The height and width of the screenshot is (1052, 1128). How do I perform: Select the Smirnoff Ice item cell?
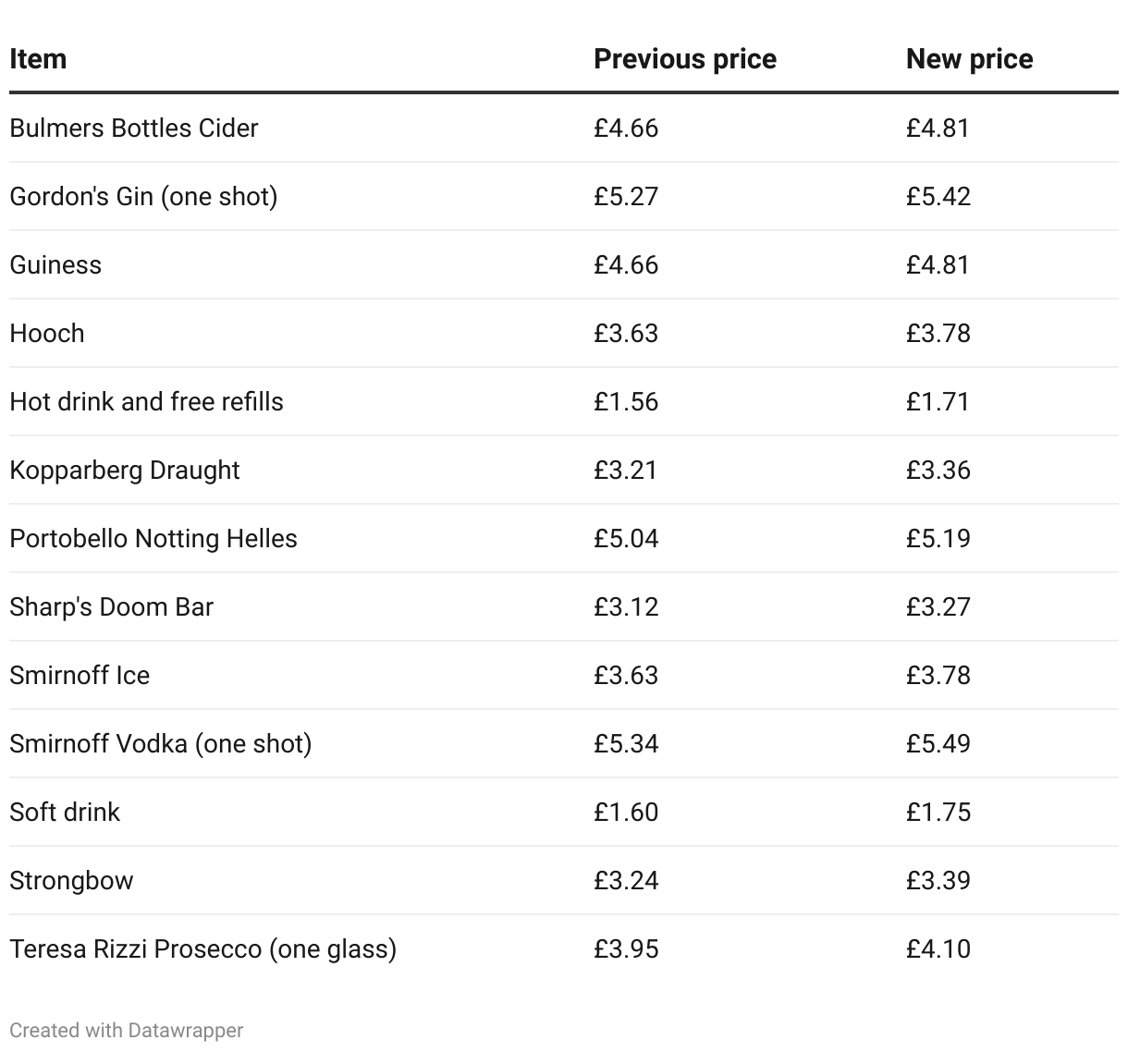click(x=80, y=675)
